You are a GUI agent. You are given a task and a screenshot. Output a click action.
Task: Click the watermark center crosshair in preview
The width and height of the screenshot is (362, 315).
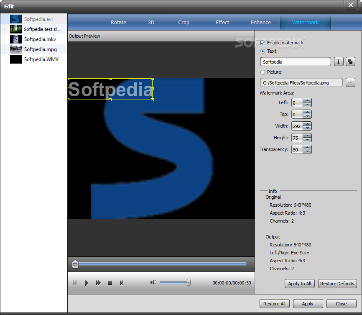pyautogui.click(x=110, y=89)
